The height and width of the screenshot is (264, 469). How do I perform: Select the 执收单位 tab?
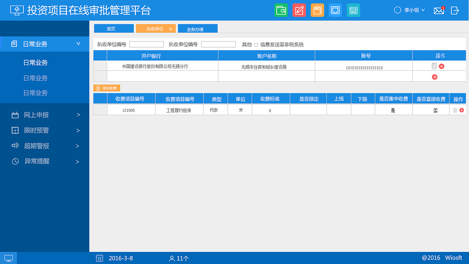155,29
